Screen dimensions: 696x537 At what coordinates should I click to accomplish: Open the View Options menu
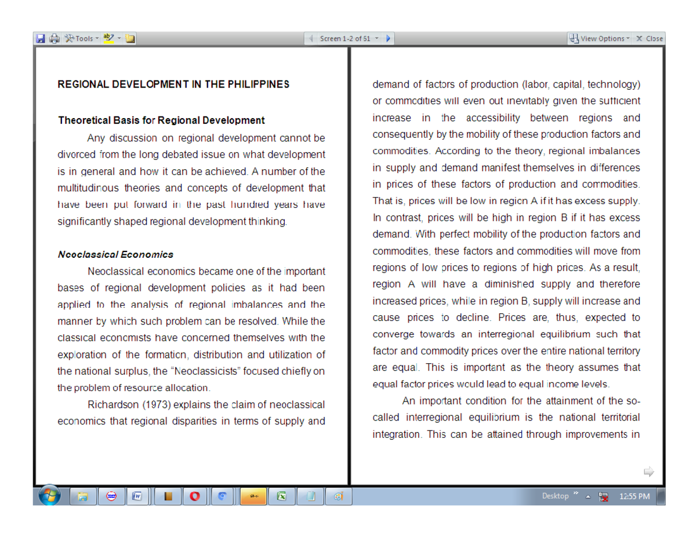[x=600, y=39]
